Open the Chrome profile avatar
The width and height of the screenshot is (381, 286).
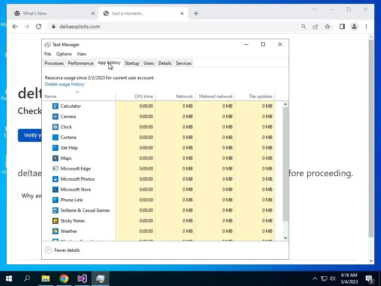pyautogui.click(x=354, y=26)
